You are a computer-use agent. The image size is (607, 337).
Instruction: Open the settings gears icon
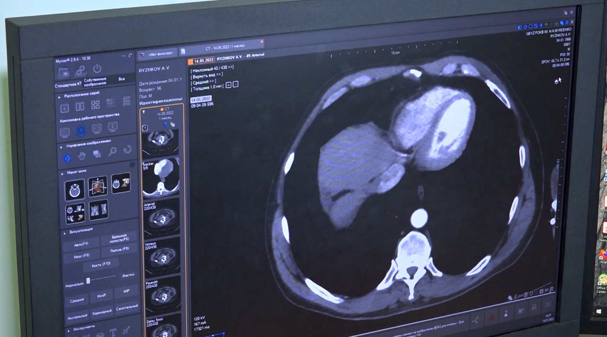tap(80, 71)
